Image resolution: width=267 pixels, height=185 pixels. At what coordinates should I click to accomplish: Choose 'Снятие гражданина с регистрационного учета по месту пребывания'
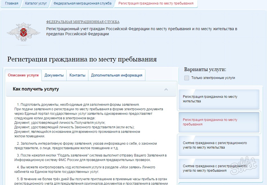point(219,168)
